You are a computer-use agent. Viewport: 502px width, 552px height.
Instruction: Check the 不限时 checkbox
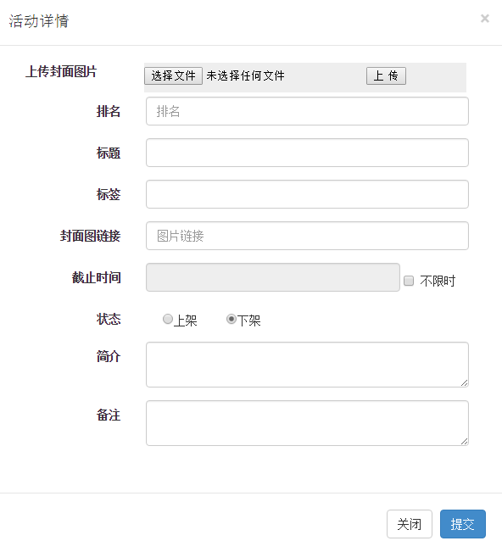coord(409,281)
